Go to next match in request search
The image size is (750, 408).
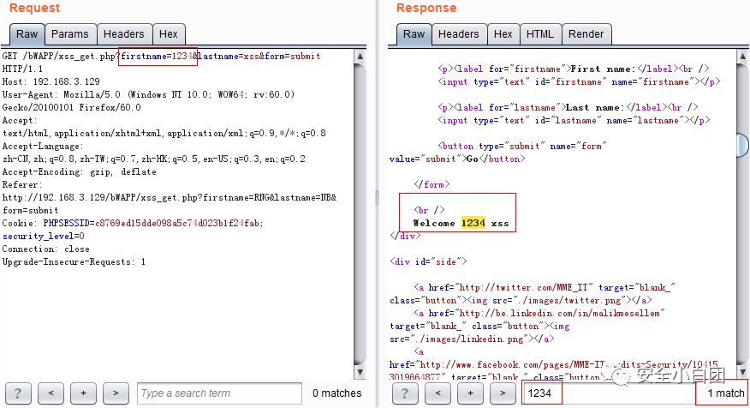(x=116, y=393)
